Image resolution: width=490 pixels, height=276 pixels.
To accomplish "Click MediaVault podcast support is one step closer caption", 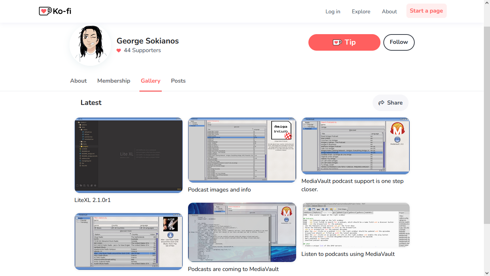I will [352, 185].
